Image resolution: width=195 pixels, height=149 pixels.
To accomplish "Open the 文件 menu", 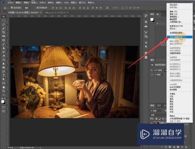I will pos(10,2).
